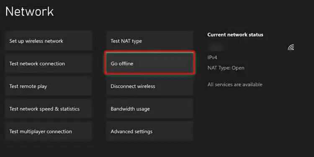Select the red-outlined highlighted tile

150,63
